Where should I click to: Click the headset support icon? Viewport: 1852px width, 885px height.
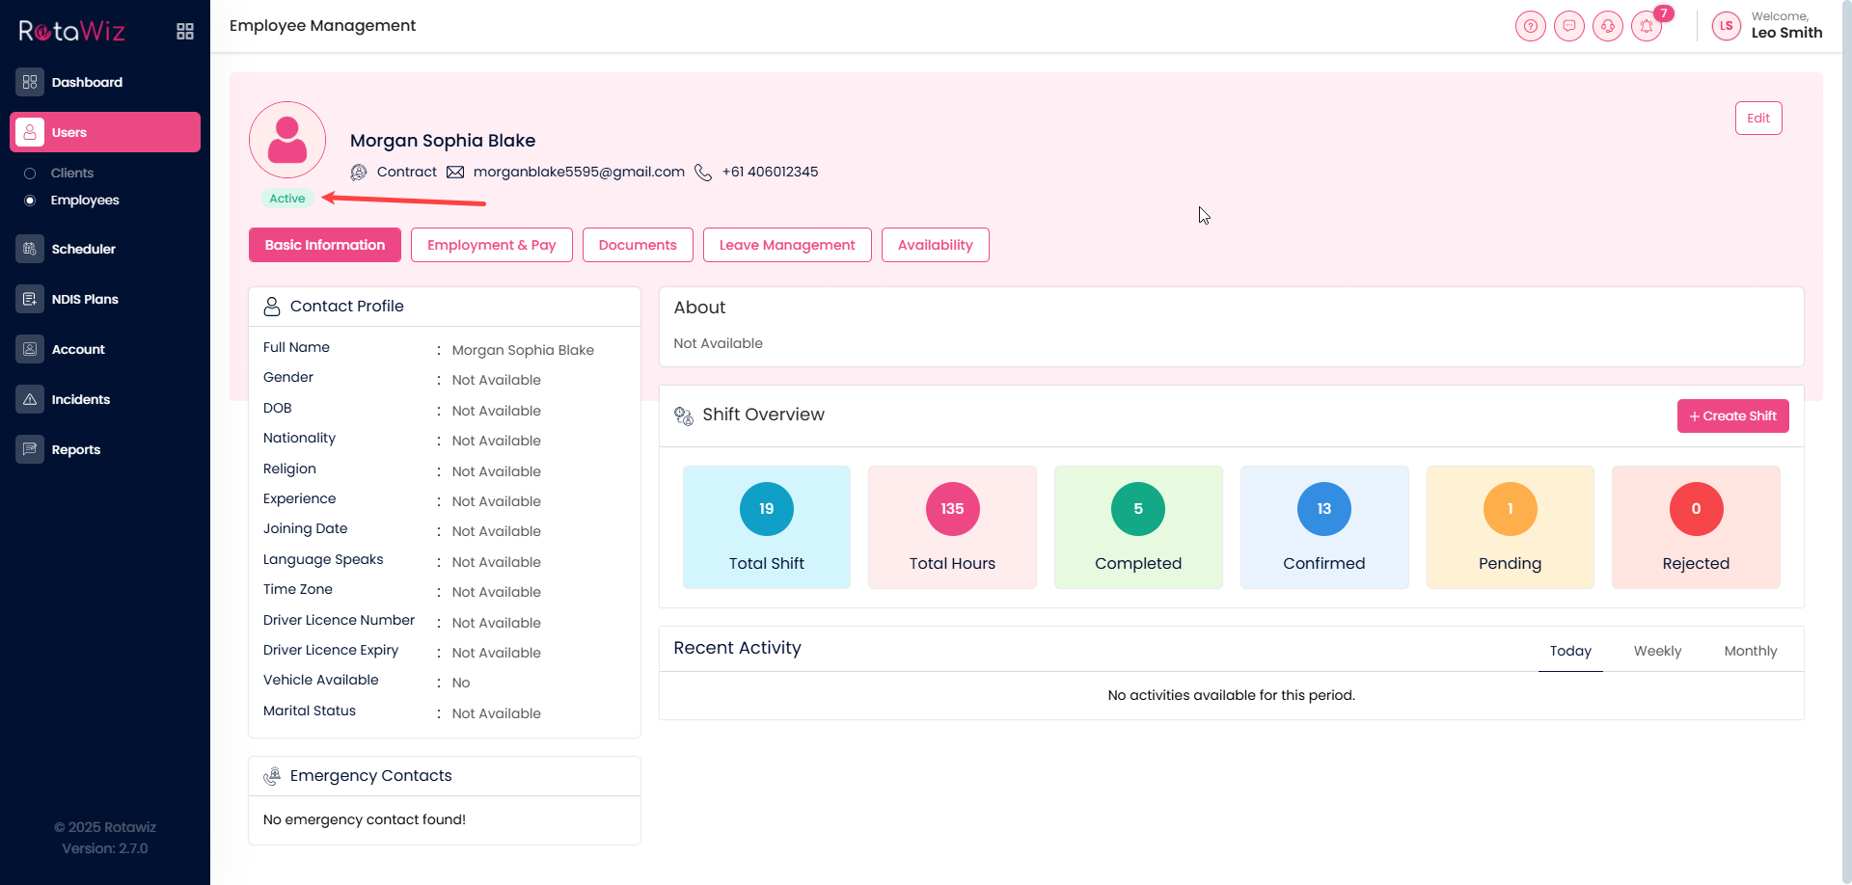pyautogui.click(x=1607, y=26)
